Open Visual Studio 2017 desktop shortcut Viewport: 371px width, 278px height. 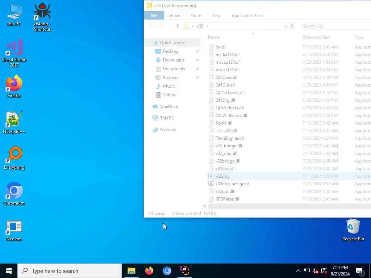pos(14,53)
